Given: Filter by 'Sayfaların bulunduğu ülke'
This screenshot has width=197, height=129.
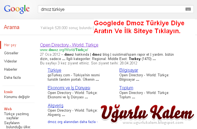Looking at the screenshot, I should (x=17, y=125).
